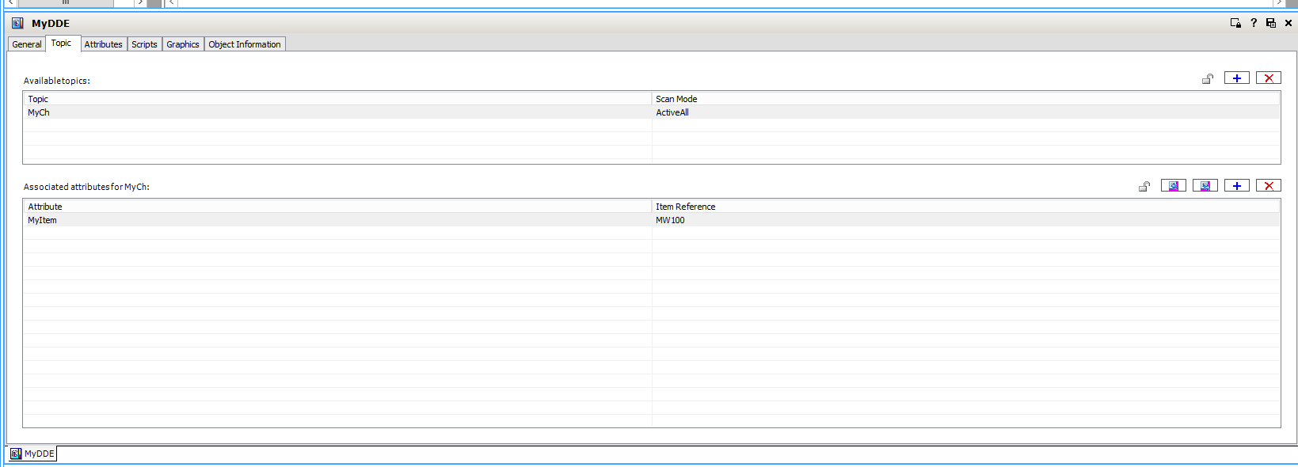
Task: Open the Attributes tab
Action: (x=104, y=44)
